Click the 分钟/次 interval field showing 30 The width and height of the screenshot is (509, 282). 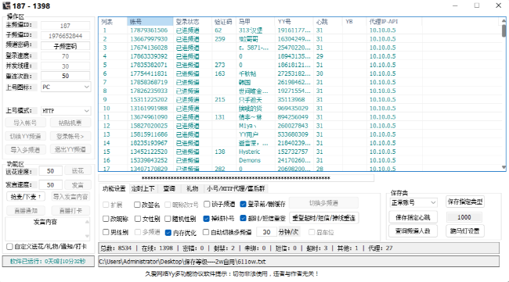(266, 232)
